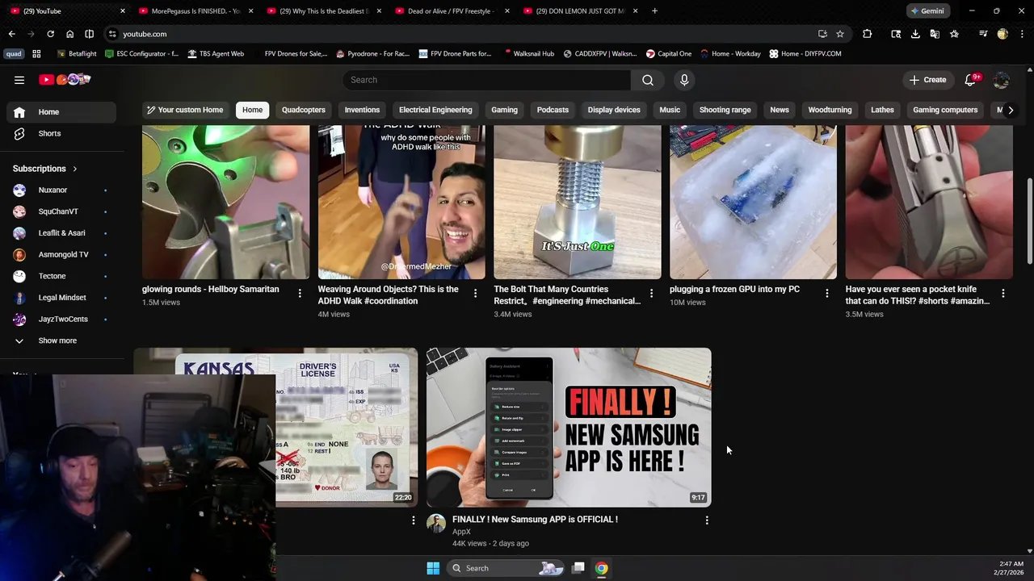Click the YouTube logo
The image size is (1034, 581).
tap(65, 79)
